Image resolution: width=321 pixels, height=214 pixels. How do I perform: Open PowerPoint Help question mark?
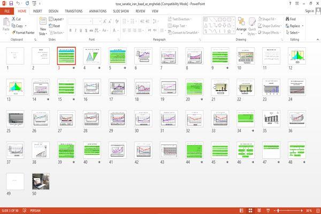coord(290,4)
